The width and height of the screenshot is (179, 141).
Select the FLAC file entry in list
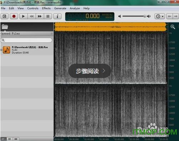[27, 50]
